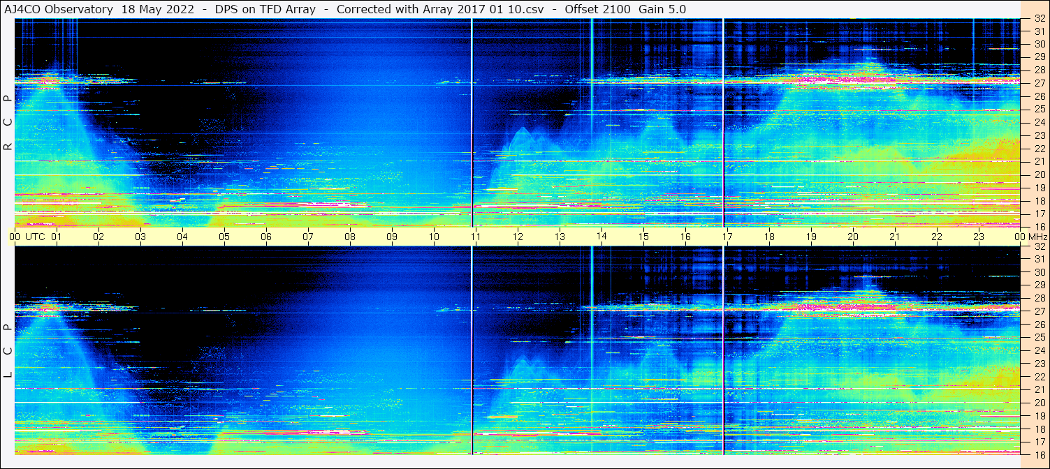1050x469 pixels.
Task: Click the UTC label on the time axis
Action: click(x=35, y=237)
